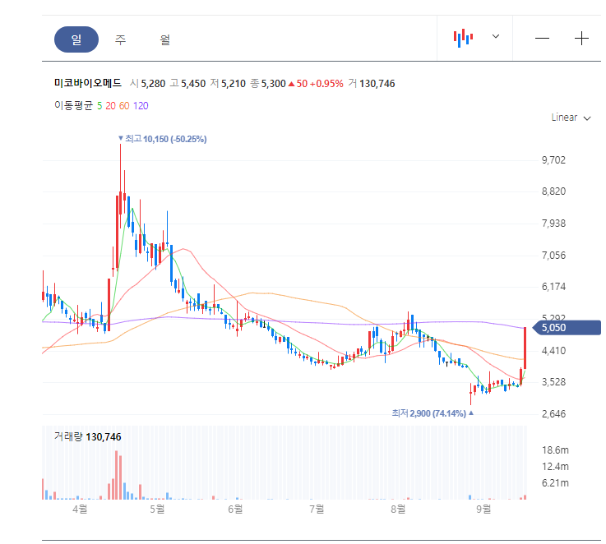
Task: Click the 6월 date axis label
Action: pyautogui.click(x=235, y=509)
